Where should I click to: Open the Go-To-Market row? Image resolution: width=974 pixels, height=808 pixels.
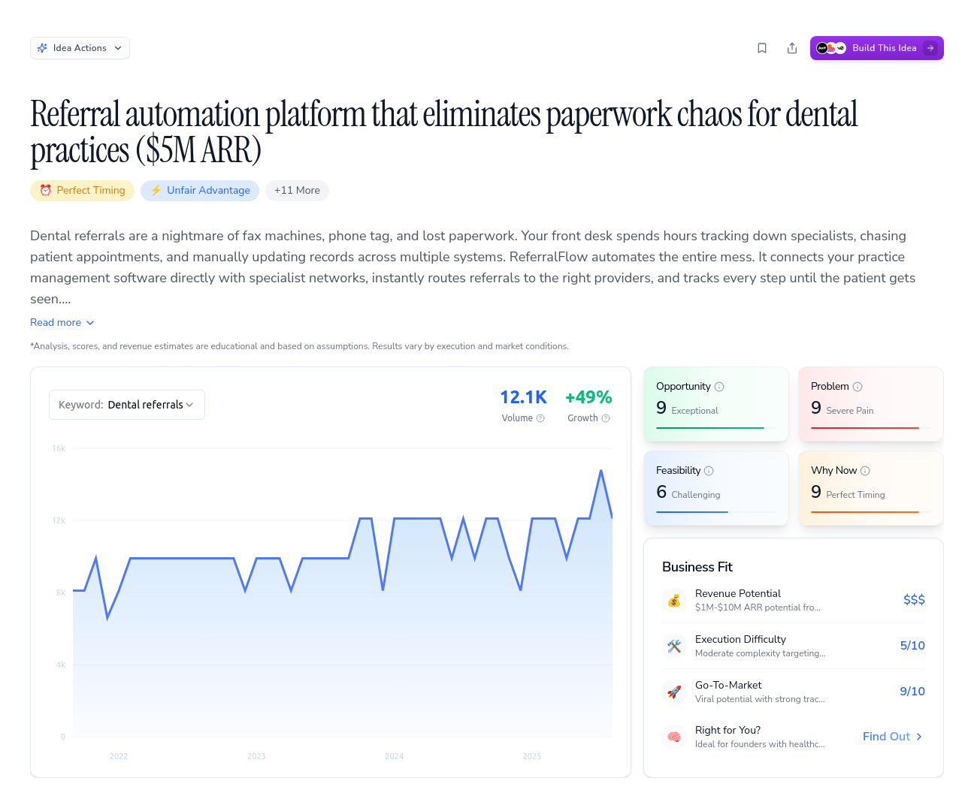[793, 692]
